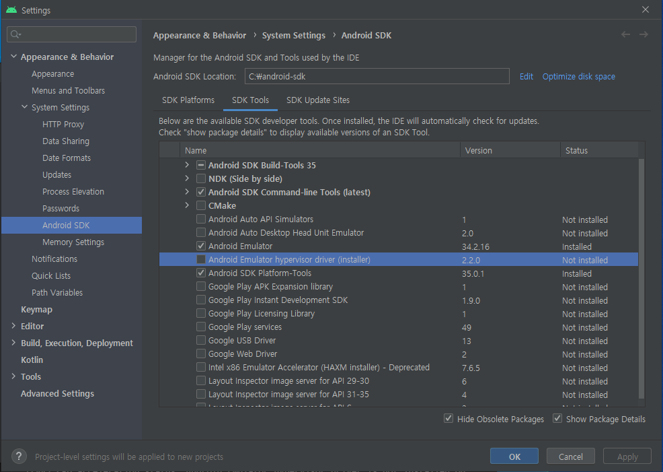This screenshot has width=663, height=472.
Task: Select Google Web Driver row
Action: click(x=398, y=354)
